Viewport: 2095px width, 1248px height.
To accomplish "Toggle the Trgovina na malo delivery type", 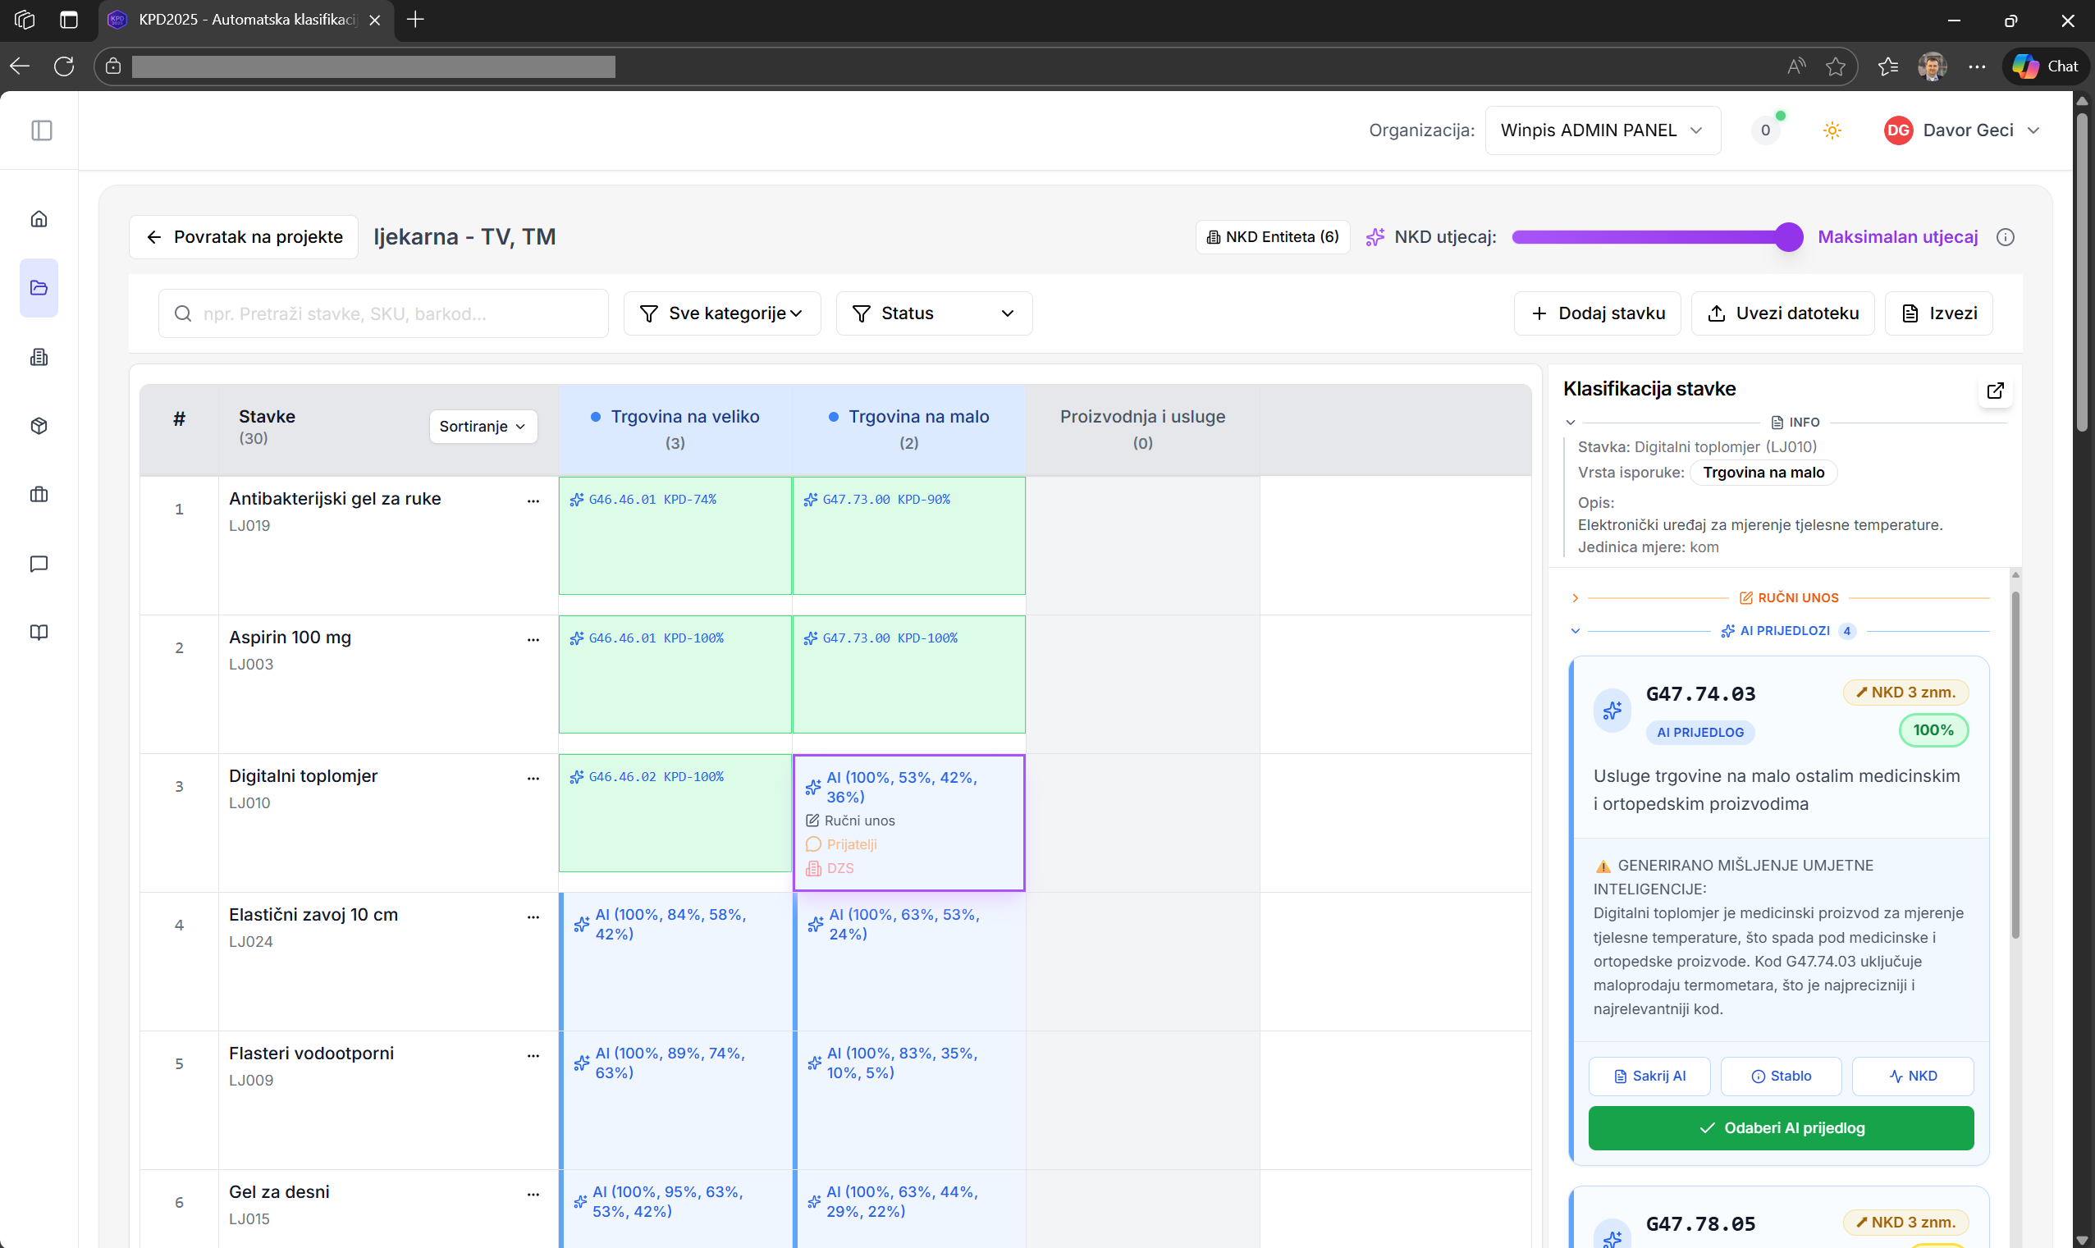I will [x=1763, y=473].
